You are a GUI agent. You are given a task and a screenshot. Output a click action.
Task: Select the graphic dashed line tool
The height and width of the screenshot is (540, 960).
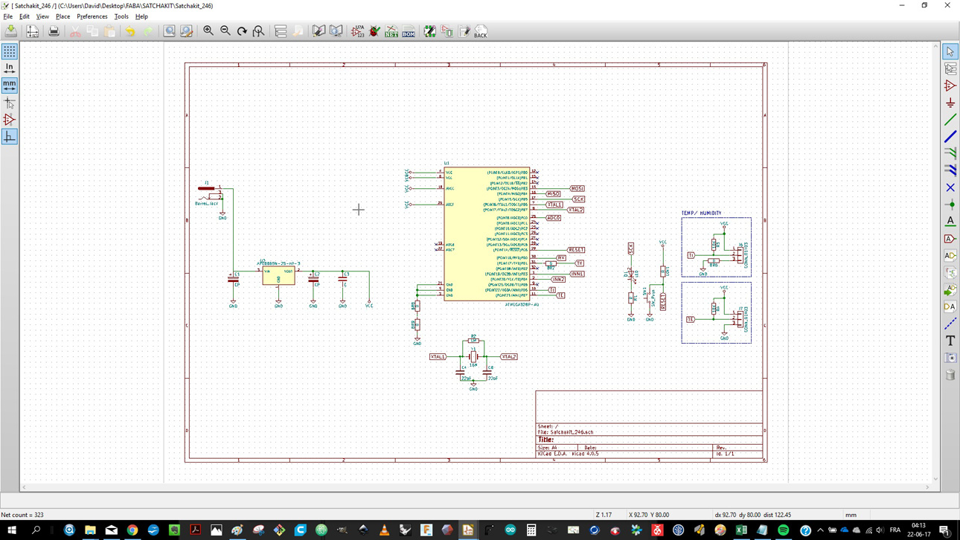pyautogui.click(x=950, y=324)
